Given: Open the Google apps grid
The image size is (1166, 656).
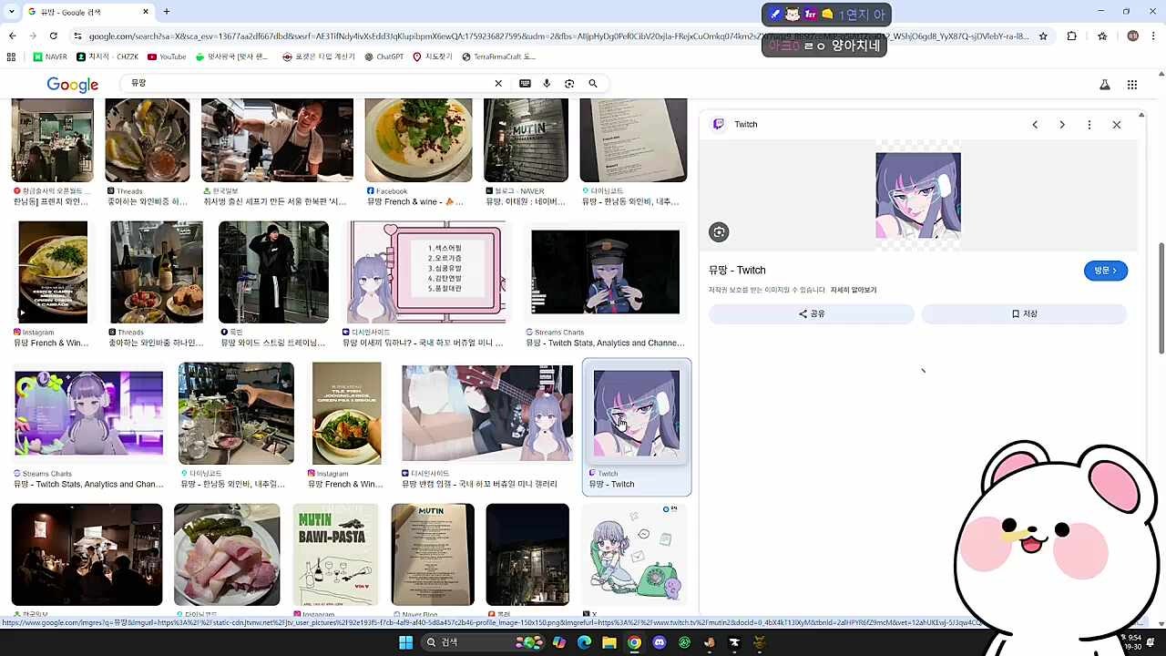Looking at the screenshot, I should (x=1132, y=85).
